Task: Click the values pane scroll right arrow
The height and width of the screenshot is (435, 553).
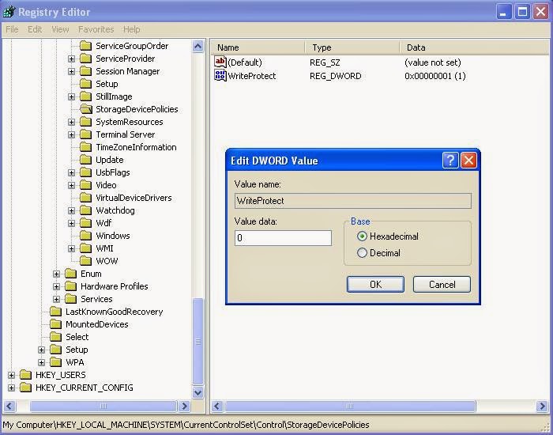Action: 543,406
